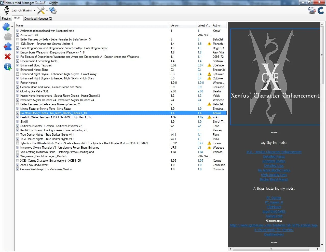326x252 pixels.
Task: Click the warning icon in Realistic Water Textures row
Action: 209,117
